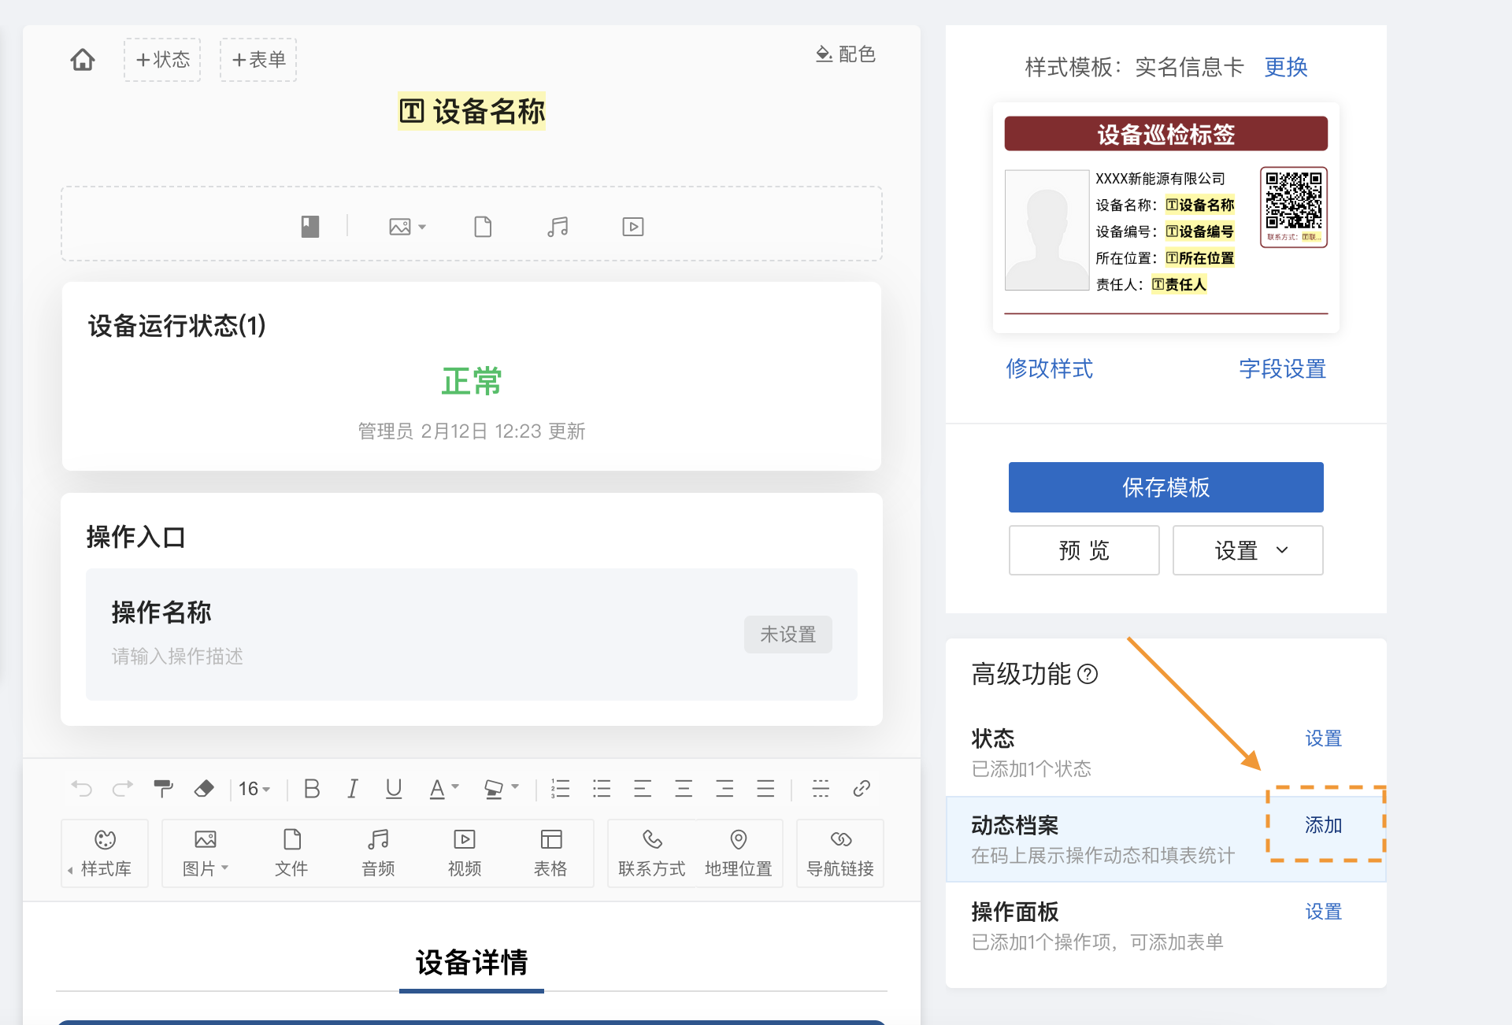Switch to the 设备详情 tab
Viewport: 1512px width, 1025px height.
click(x=471, y=963)
